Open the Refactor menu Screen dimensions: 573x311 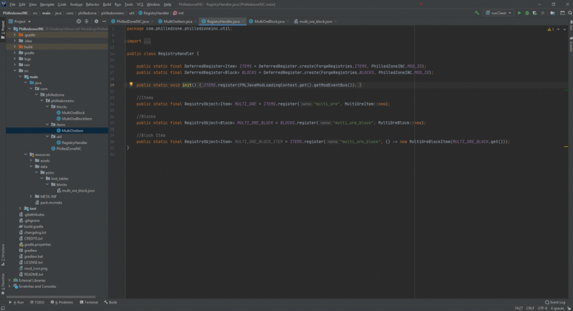tap(92, 5)
